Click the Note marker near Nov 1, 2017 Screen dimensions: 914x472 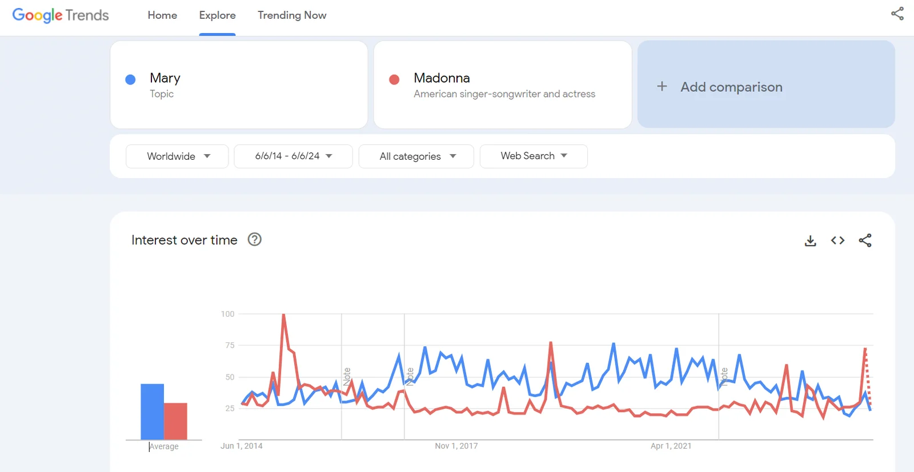click(410, 377)
